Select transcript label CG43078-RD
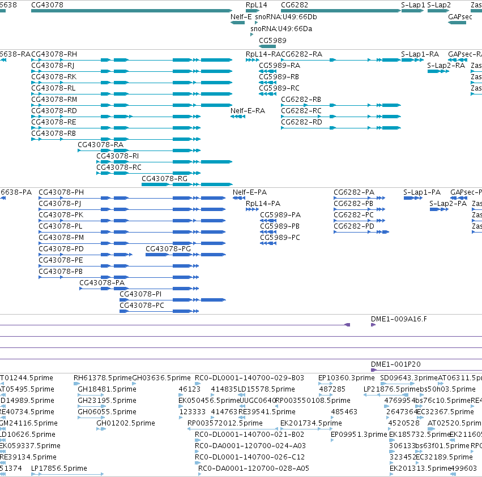Screen dimensions: 482x477 [54, 111]
